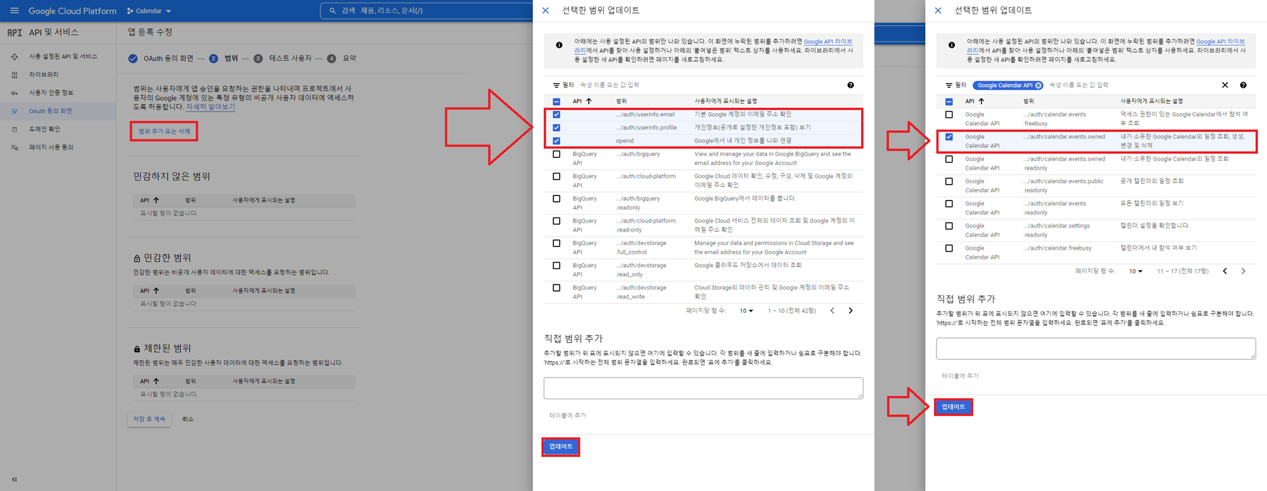This screenshot has width=1267, height=491.
Task: Check the auth/devstorage.read_write scope
Action: [x=557, y=288]
